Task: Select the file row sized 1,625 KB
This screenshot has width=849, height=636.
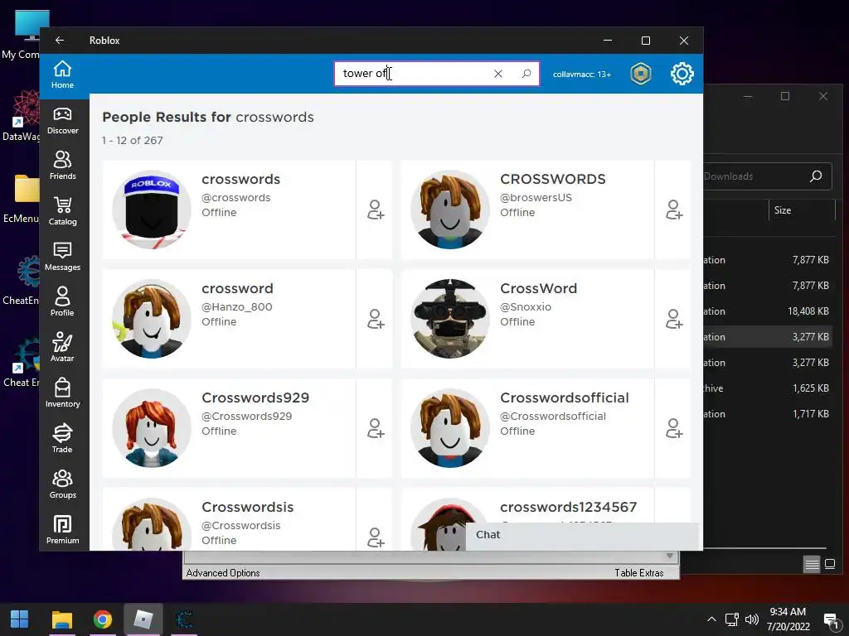Action: point(769,388)
